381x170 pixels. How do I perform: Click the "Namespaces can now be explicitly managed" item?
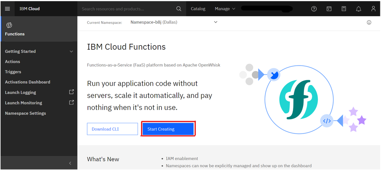(x=238, y=166)
